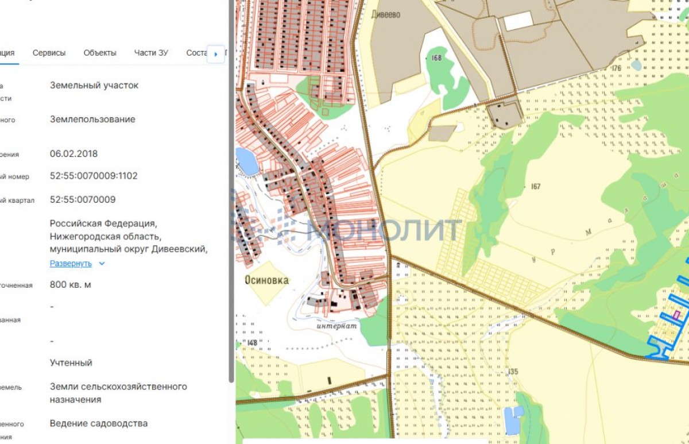Click the chevron beside Развернуть
Screen dimensions: 689x444
[102, 264]
